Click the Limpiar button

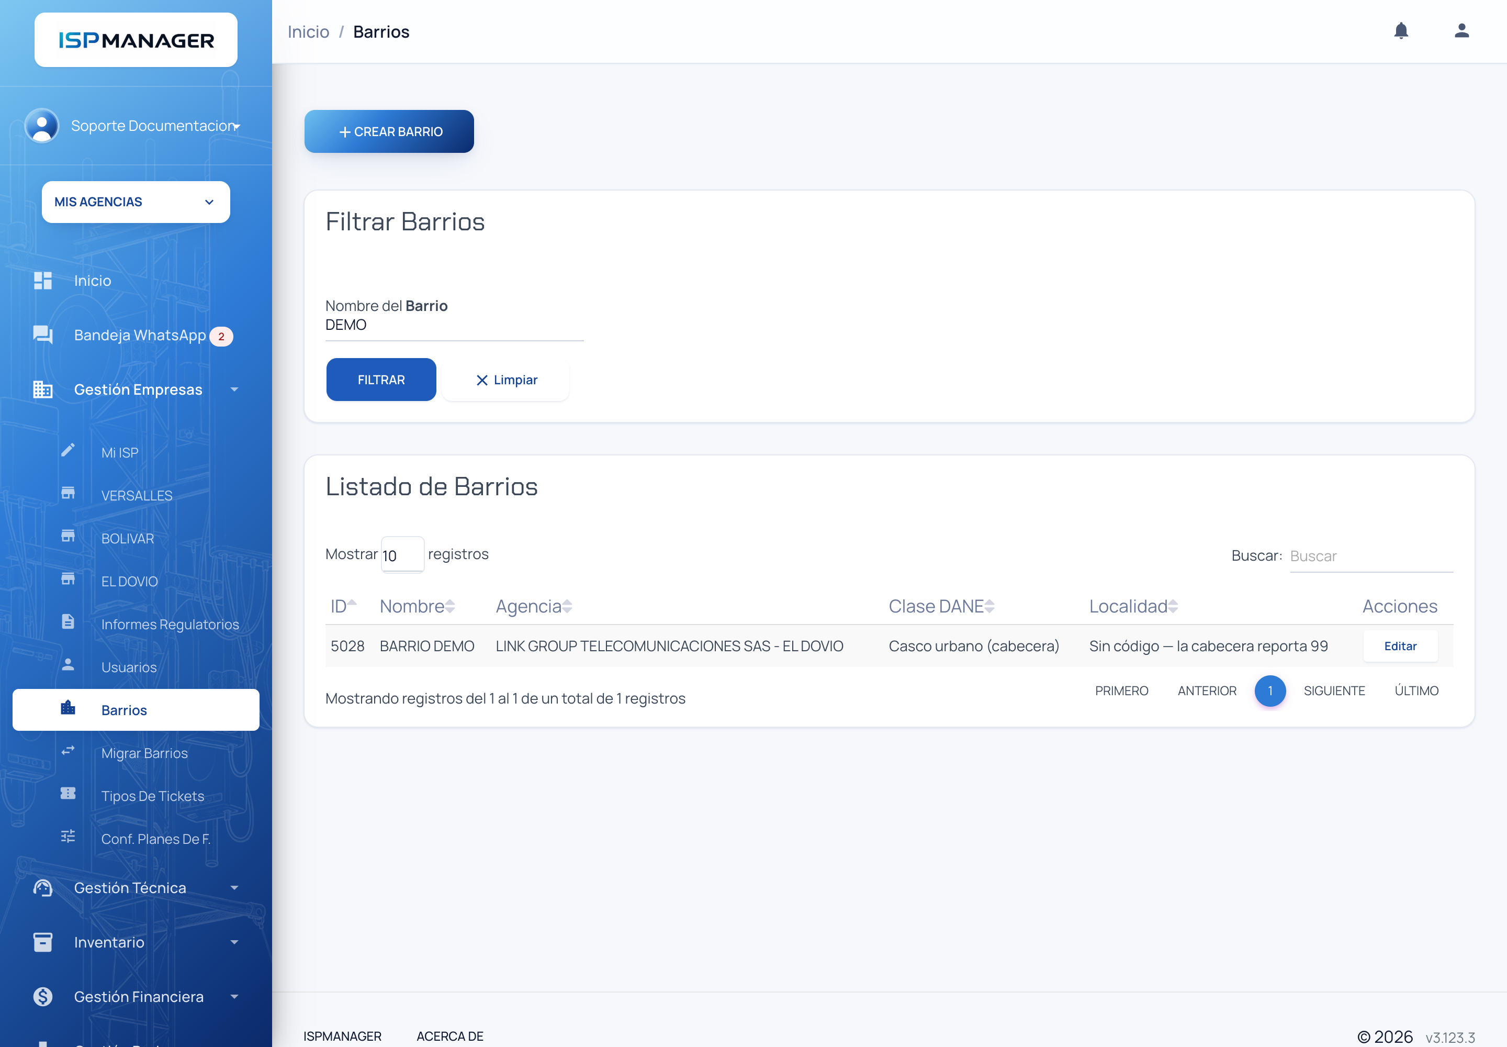505,380
